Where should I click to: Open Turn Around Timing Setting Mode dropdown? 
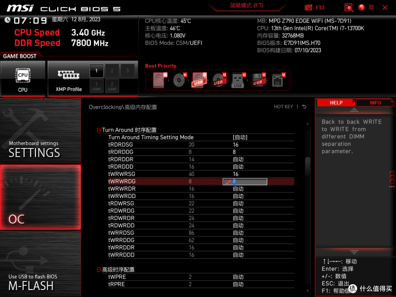click(x=240, y=137)
